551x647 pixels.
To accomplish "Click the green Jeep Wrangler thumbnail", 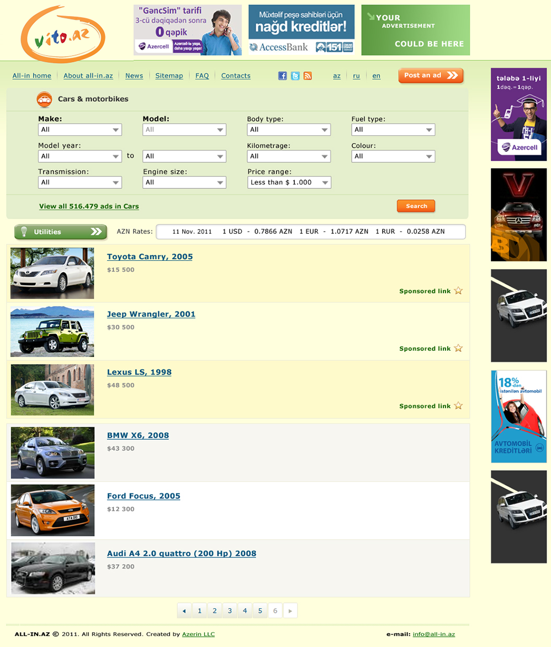I will 52,331.
